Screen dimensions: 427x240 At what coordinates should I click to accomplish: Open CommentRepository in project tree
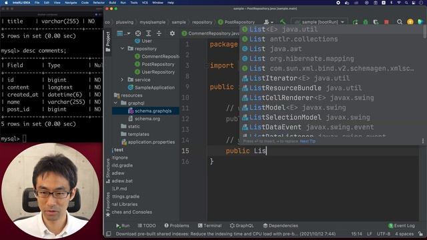[x=157, y=56]
